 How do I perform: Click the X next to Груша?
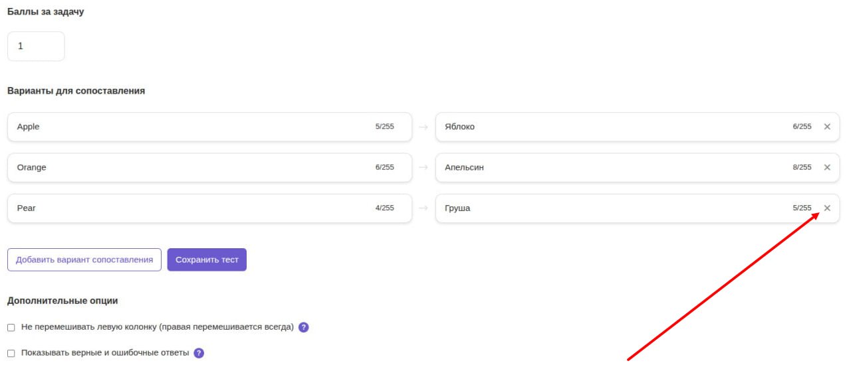827,208
